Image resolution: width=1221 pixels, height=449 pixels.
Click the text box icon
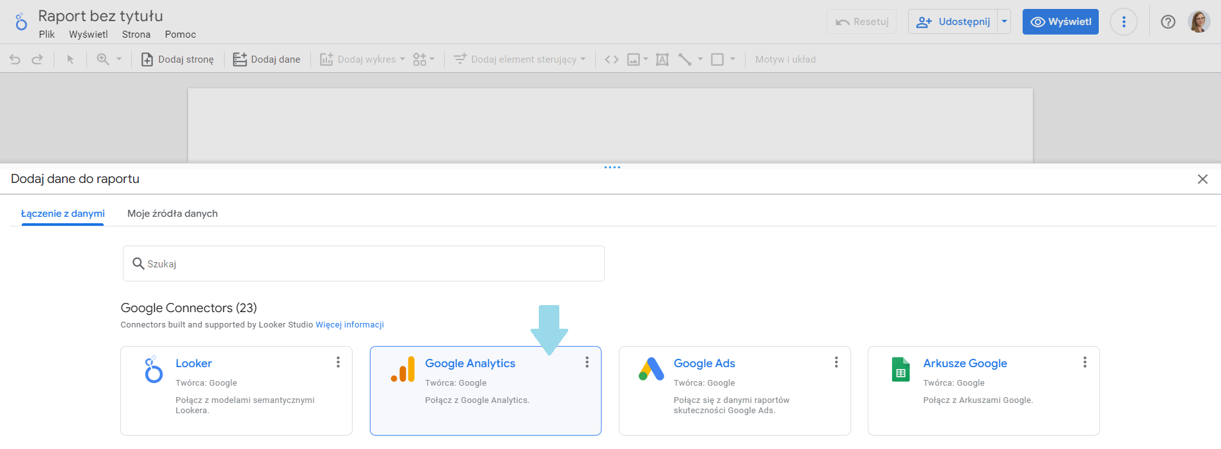point(662,59)
